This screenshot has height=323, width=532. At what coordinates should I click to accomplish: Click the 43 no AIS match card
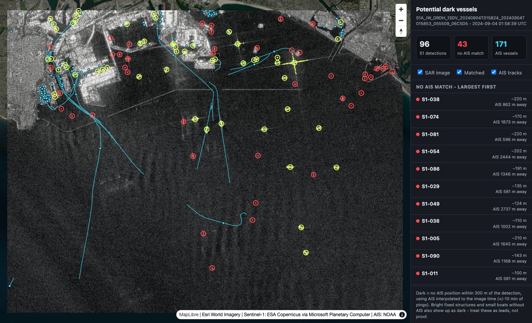pyautogui.click(x=471, y=47)
